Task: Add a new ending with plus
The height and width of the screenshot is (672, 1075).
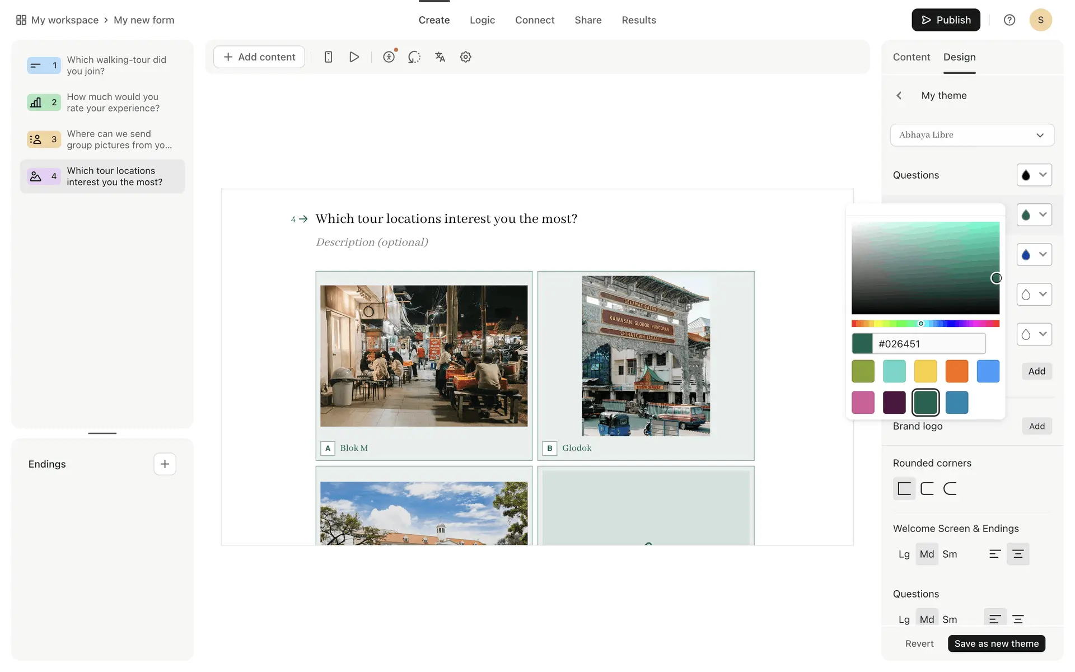Action: pos(165,464)
